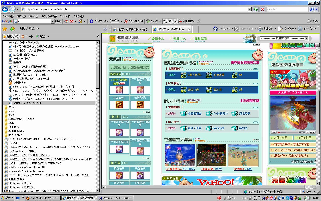Close the Favorites sidebar panel

[x=98, y=36]
